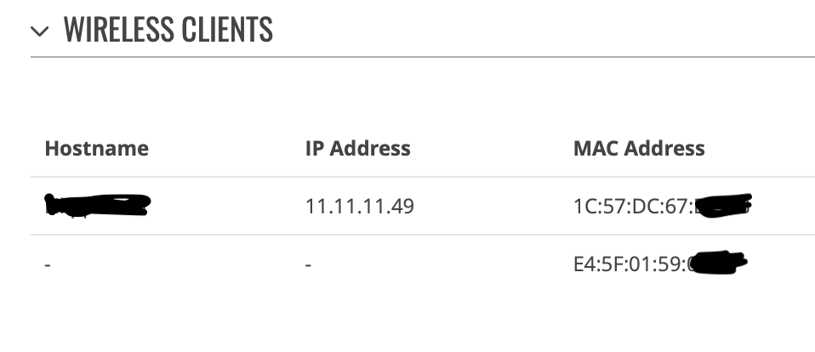The height and width of the screenshot is (352, 815).
Task: Click the separator line between the two client rows
Action: pos(423,235)
